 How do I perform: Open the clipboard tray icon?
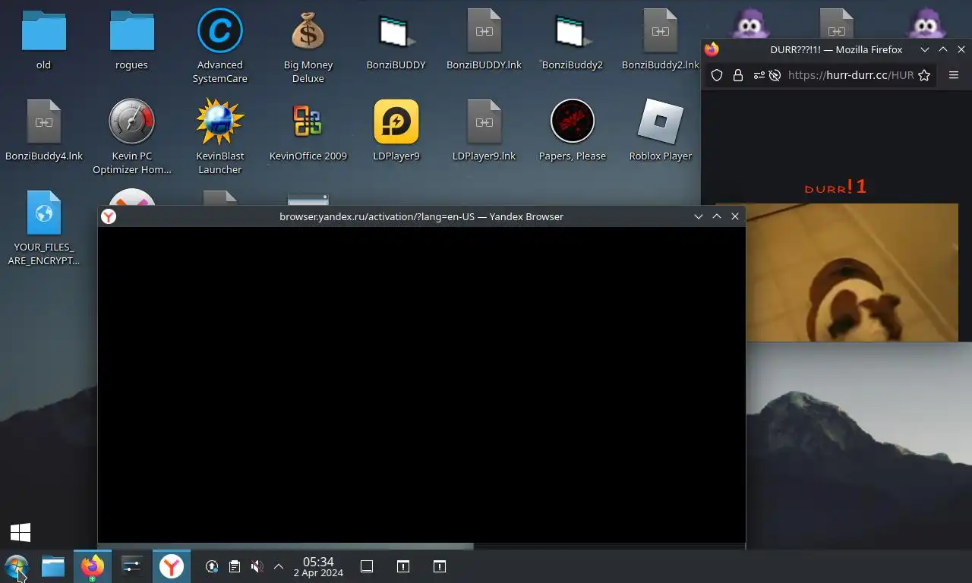click(235, 566)
